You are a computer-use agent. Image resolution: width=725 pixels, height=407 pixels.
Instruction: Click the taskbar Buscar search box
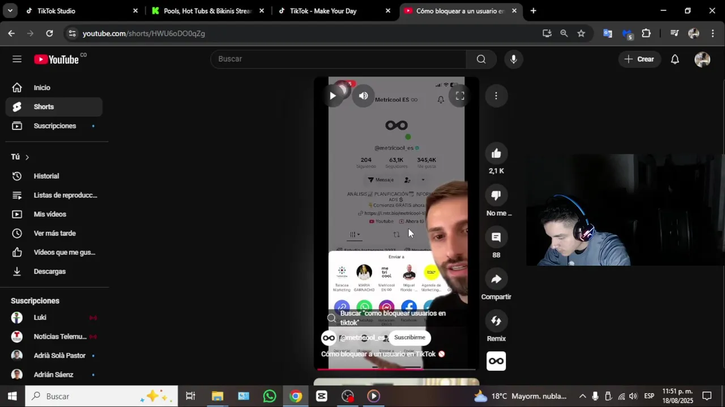click(x=102, y=396)
